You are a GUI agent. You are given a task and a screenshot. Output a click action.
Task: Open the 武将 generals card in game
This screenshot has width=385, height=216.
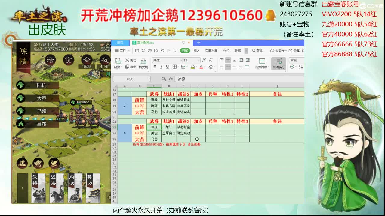tap(38, 188)
